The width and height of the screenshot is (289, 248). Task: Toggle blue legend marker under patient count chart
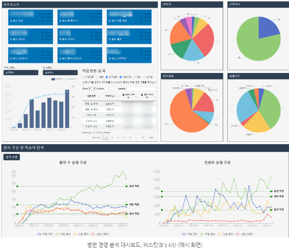(39, 234)
